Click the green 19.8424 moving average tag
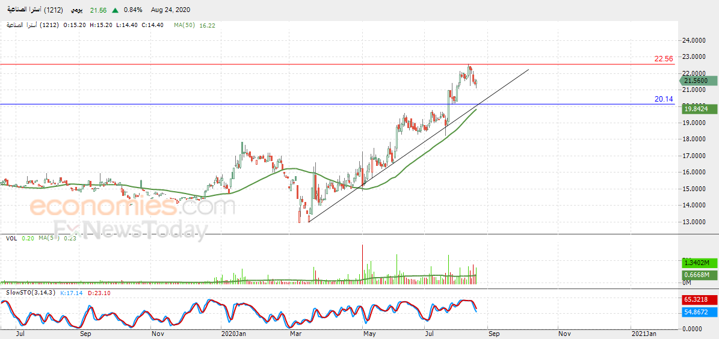 698,109
